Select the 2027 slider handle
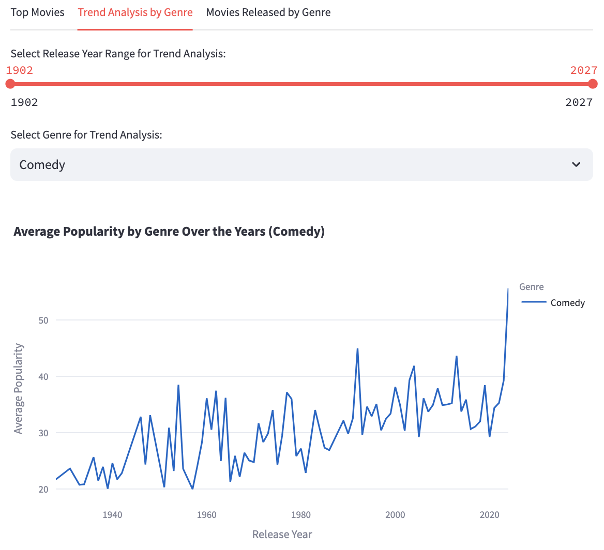The width and height of the screenshot is (604, 550). (x=593, y=83)
